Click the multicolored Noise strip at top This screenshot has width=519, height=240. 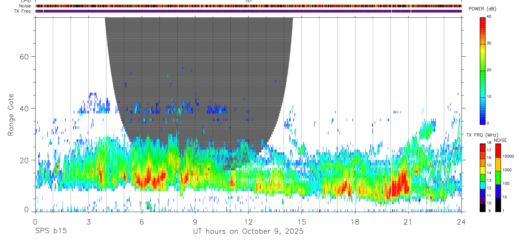(x=249, y=6)
